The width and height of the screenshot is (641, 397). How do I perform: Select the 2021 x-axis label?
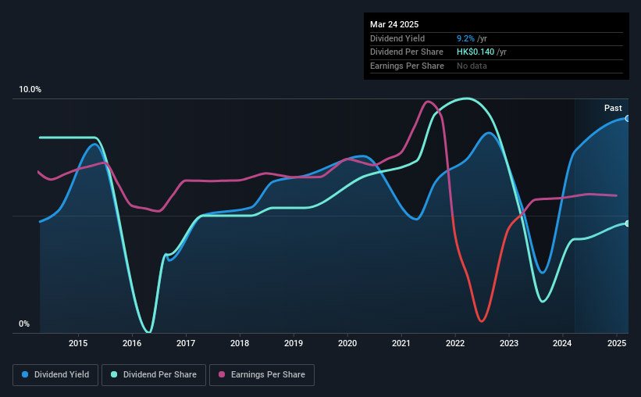tap(401, 343)
